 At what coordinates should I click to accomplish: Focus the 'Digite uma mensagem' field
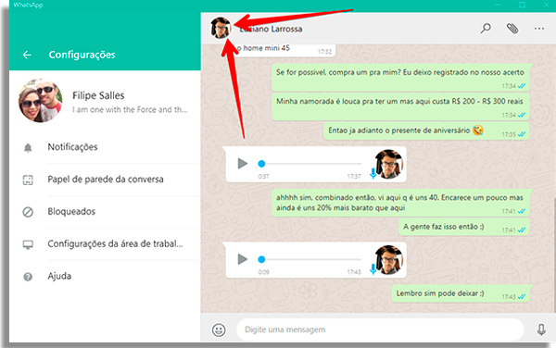point(380,329)
